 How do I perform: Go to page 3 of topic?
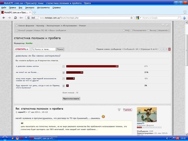pyautogui.click(x=166, y=49)
